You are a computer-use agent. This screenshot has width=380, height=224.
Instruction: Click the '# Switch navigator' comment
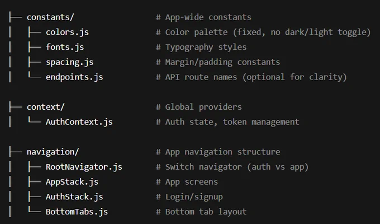(x=232, y=167)
